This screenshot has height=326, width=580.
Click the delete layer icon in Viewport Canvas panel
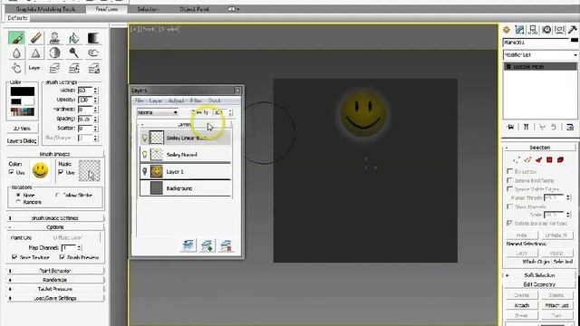pyautogui.click(x=74, y=68)
